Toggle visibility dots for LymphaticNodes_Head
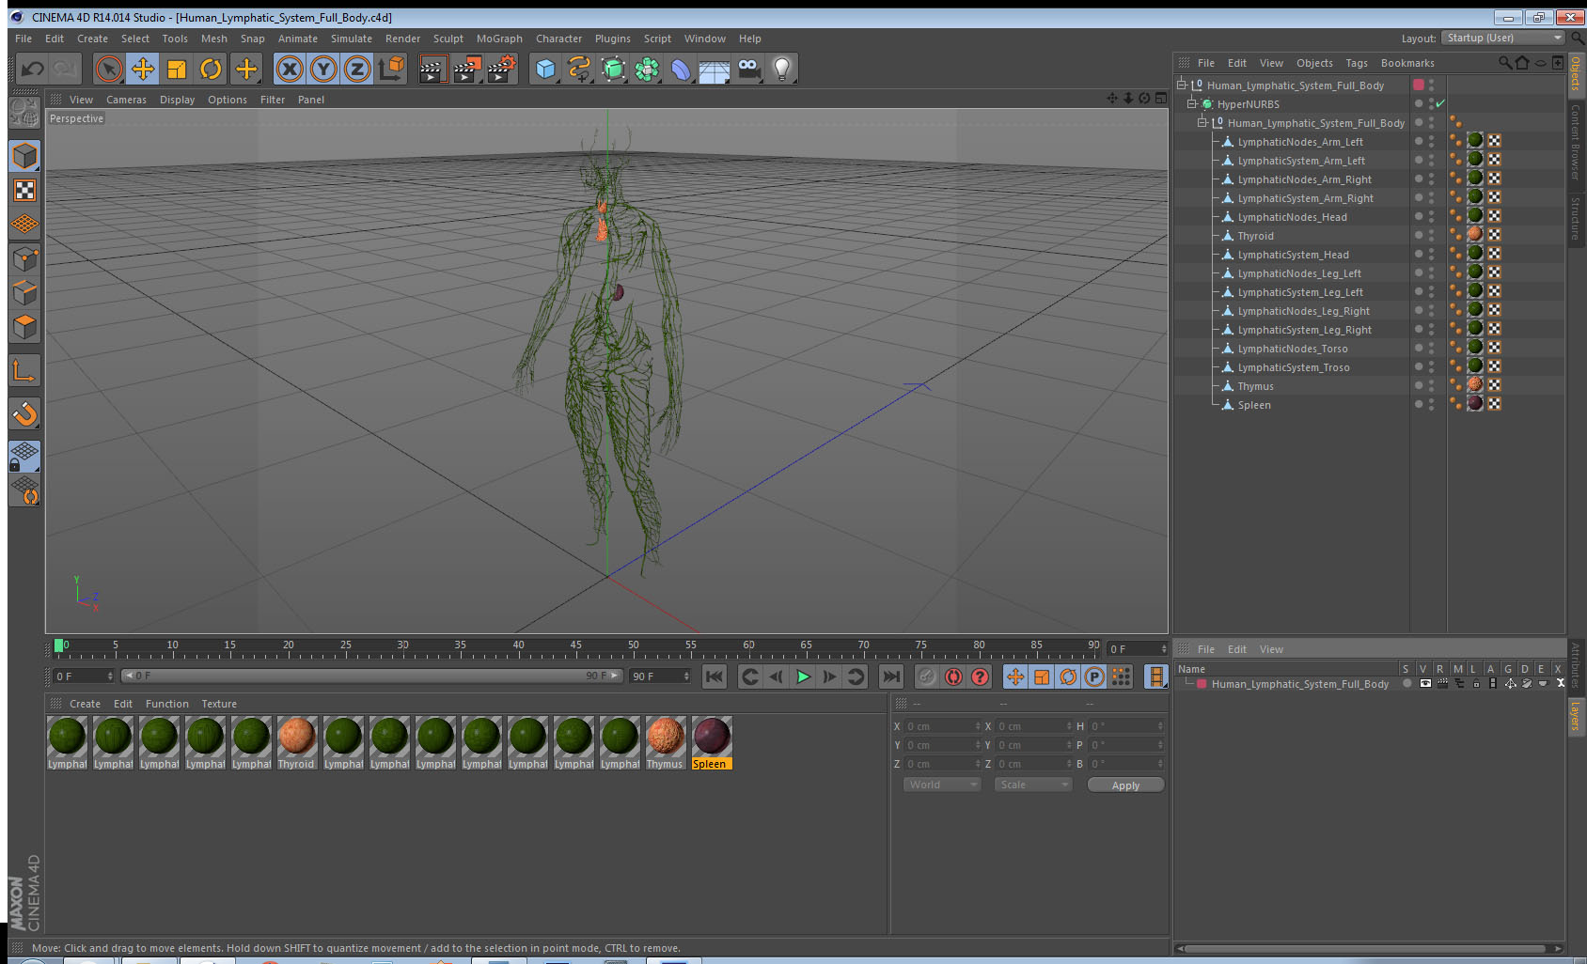Viewport: 1587px width, 964px height. (x=1431, y=217)
